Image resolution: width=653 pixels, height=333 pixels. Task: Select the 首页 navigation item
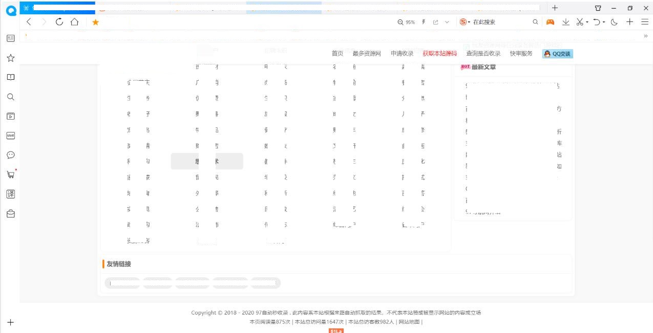(x=337, y=54)
